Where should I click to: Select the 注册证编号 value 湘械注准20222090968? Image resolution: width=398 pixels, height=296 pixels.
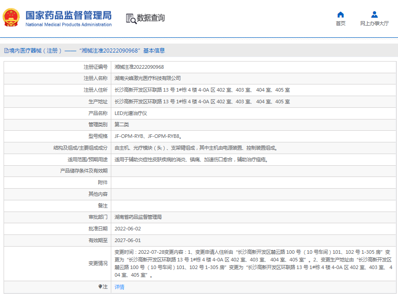(139, 67)
